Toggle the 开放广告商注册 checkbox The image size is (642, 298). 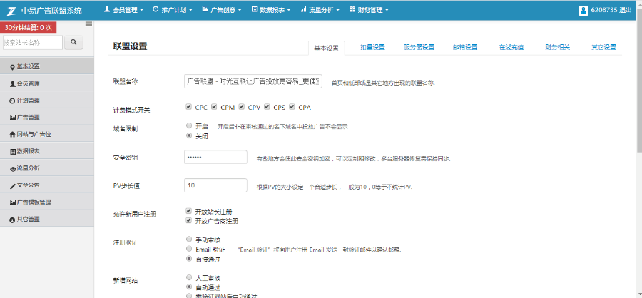tap(188, 220)
